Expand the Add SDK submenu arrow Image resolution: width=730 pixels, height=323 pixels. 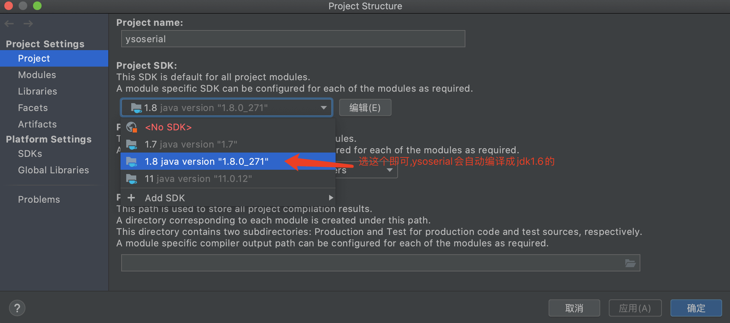pyautogui.click(x=331, y=198)
